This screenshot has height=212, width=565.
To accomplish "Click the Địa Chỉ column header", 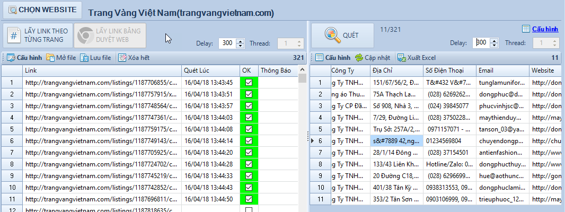I will 397,70.
